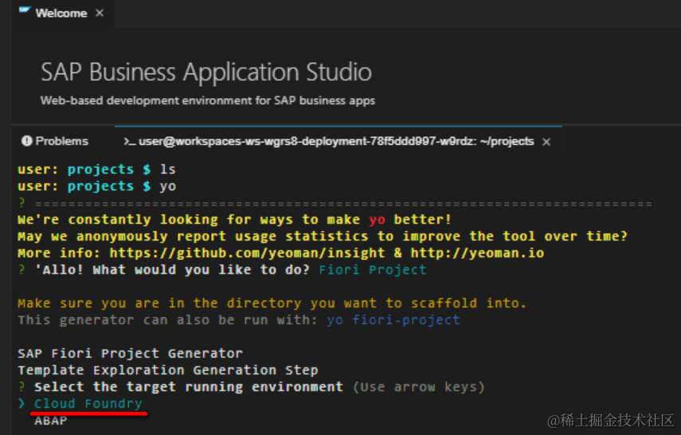Select the terminal tab user@workspaces
This screenshot has width=681, height=435.
(338, 141)
